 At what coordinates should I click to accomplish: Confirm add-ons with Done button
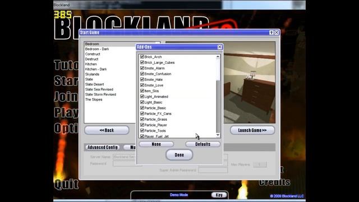[x=179, y=155]
